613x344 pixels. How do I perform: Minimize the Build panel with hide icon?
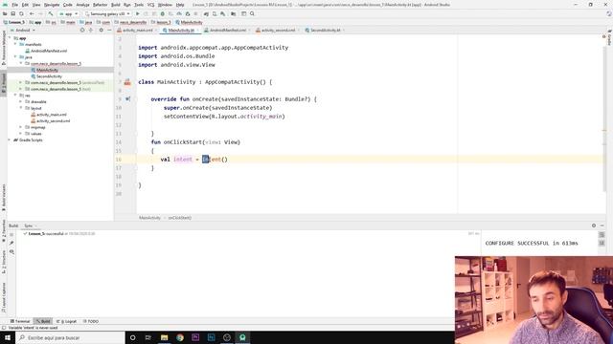tap(602, 226)
